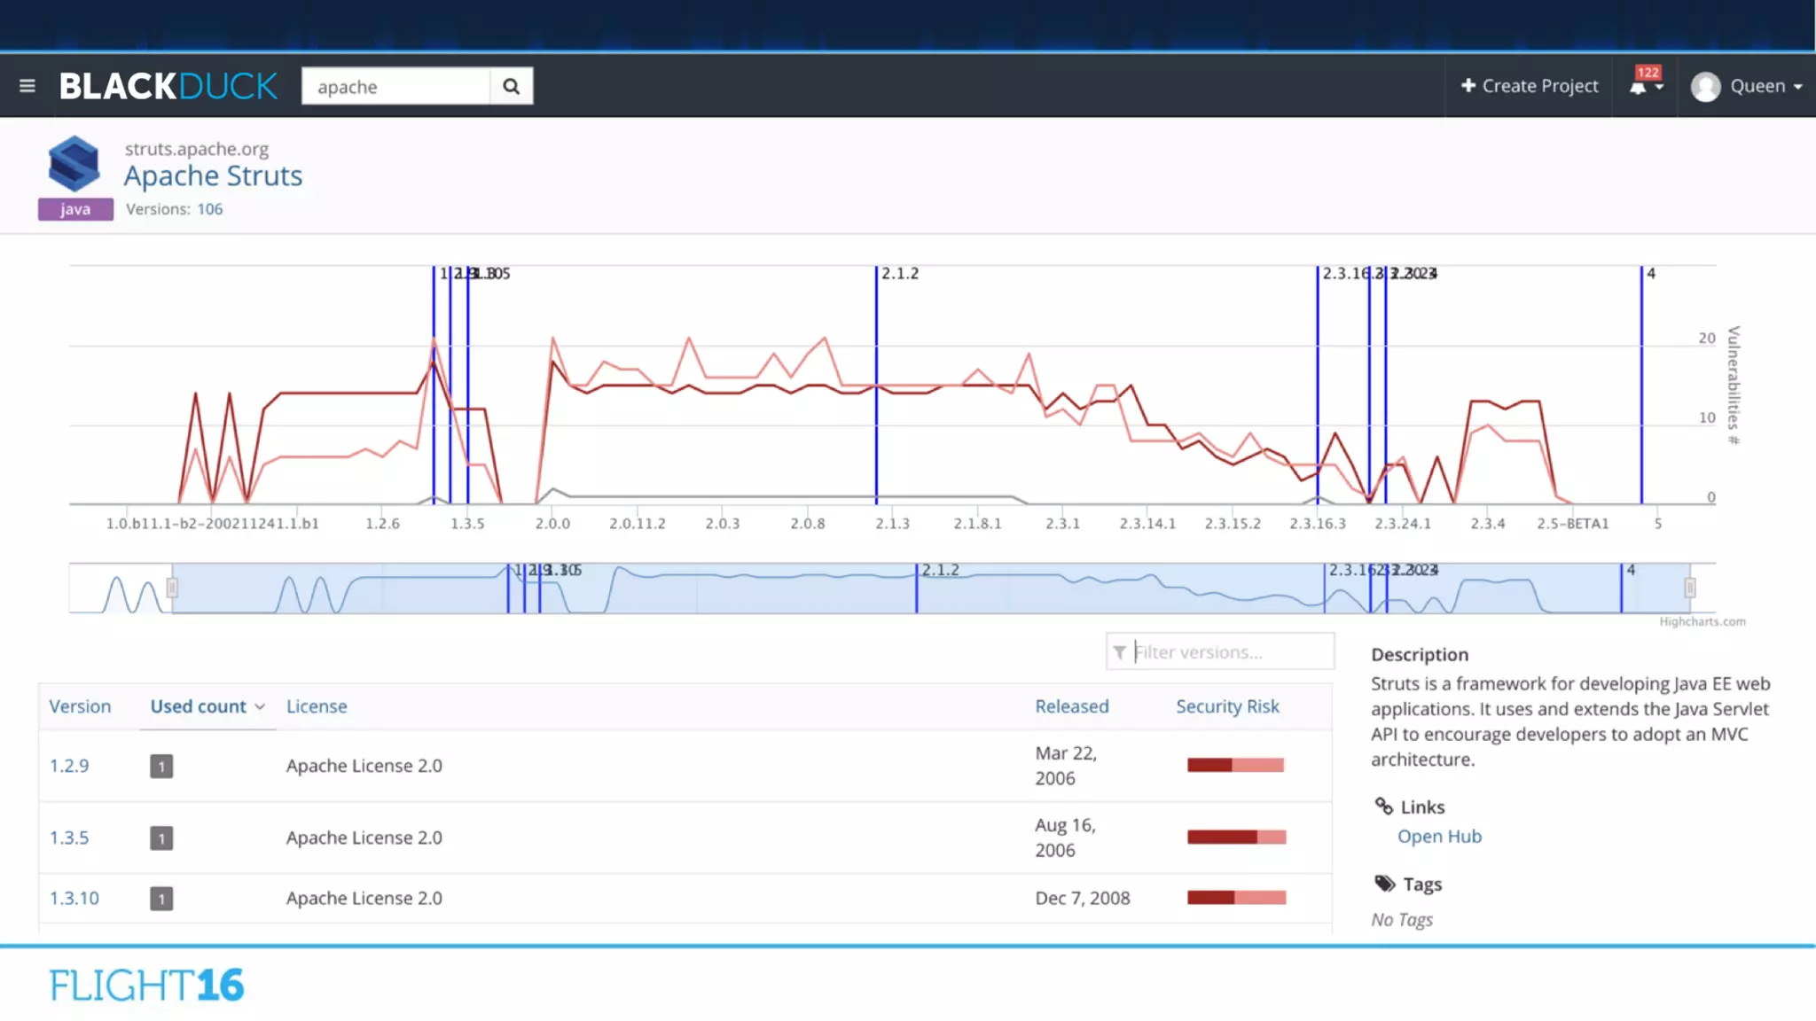Screen dimensions: 1816x1021
Task: Click the BLACKDUCK logo
Action: [168, 86]
